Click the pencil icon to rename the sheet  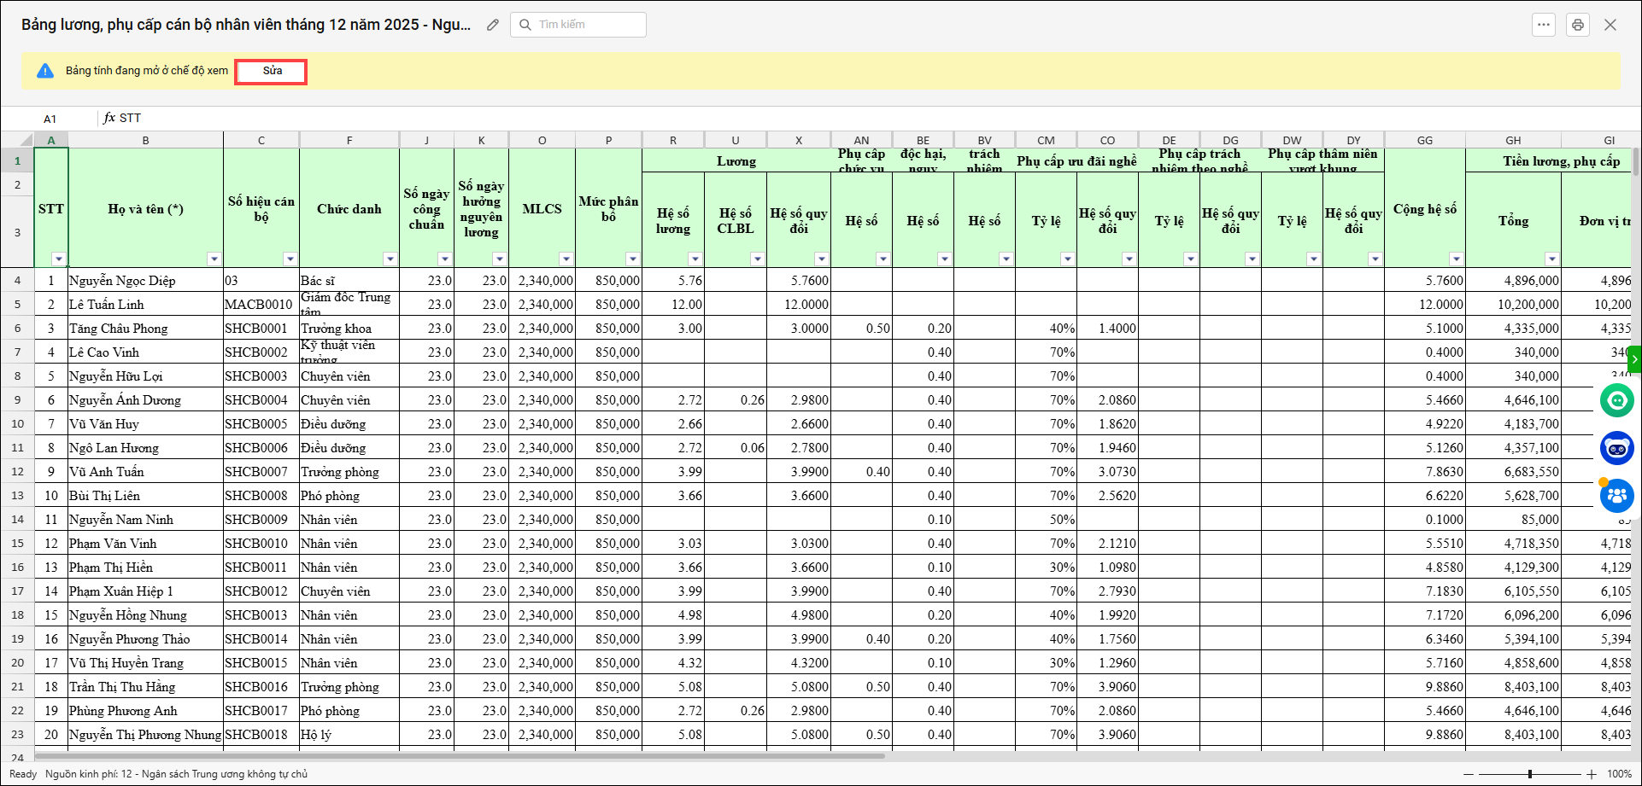pyautogui.click(x=493, y=25)
